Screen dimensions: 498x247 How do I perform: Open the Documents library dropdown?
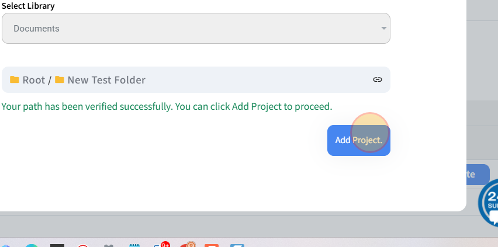[196, 28]
